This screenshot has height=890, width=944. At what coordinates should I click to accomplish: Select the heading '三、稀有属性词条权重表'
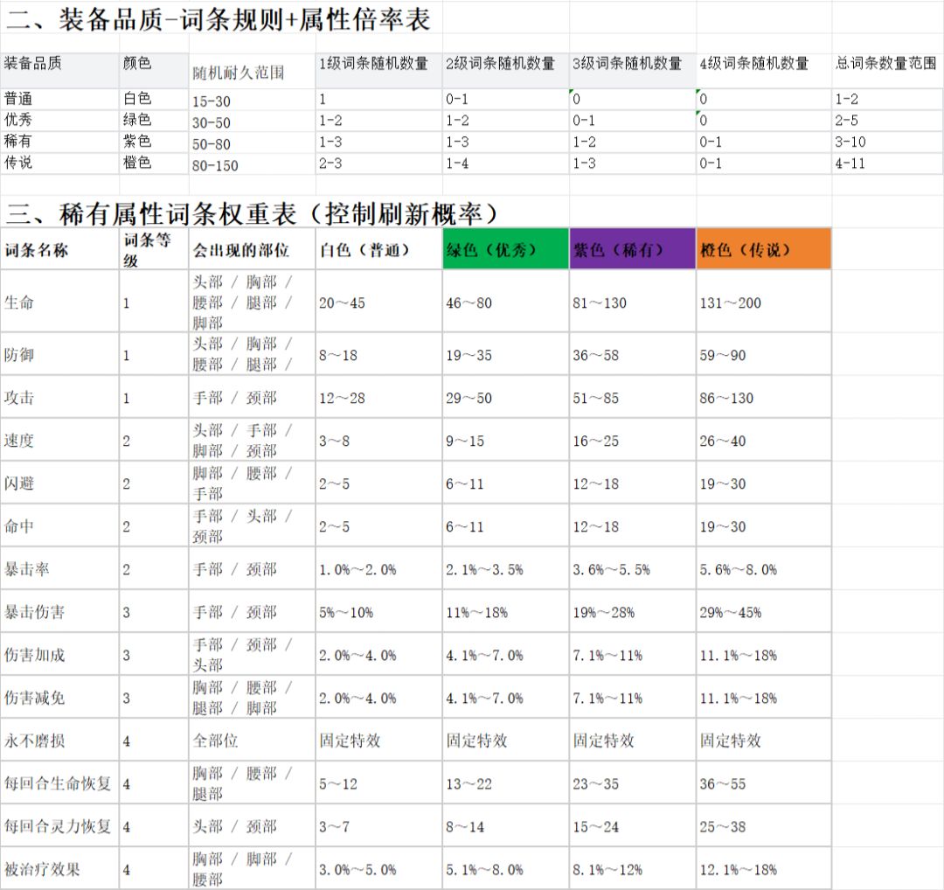click(x=251, y=214)
